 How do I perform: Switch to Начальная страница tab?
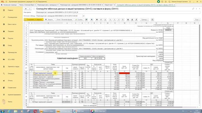click(9, 5)
